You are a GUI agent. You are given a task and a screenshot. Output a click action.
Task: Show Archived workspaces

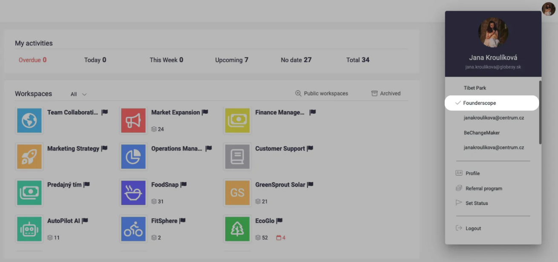386,93
